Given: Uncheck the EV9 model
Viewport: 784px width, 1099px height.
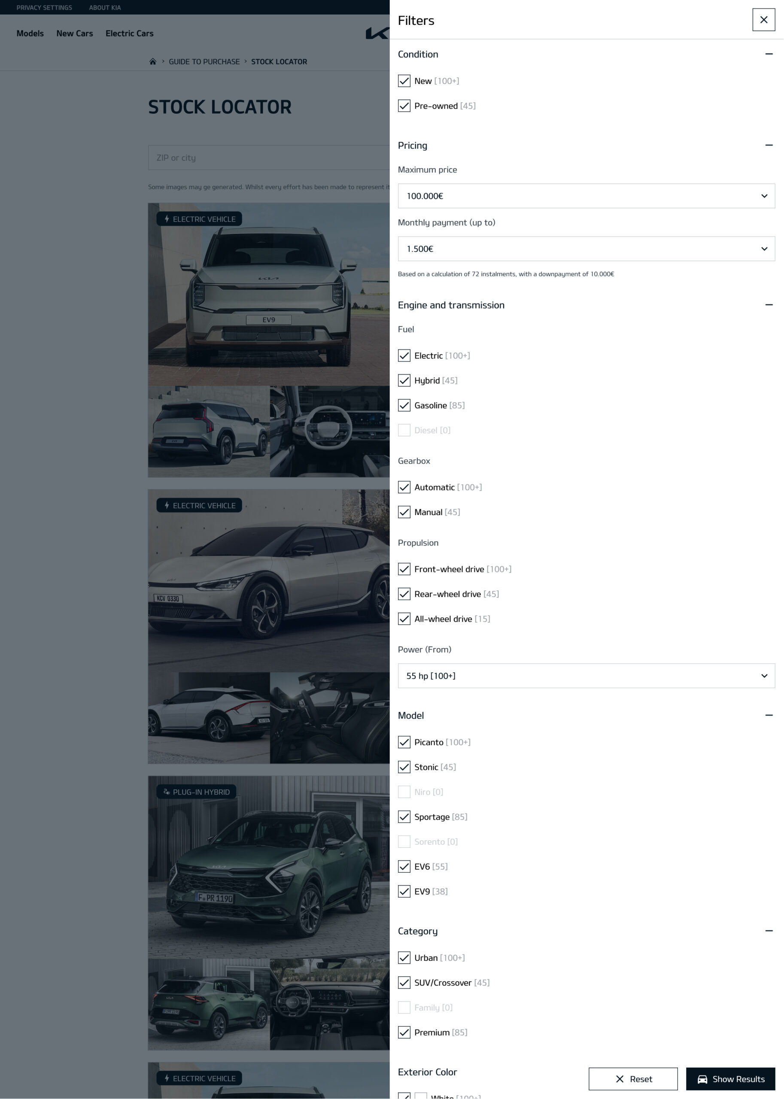Looking at the screenshot, I should click(x=404, y=892).
